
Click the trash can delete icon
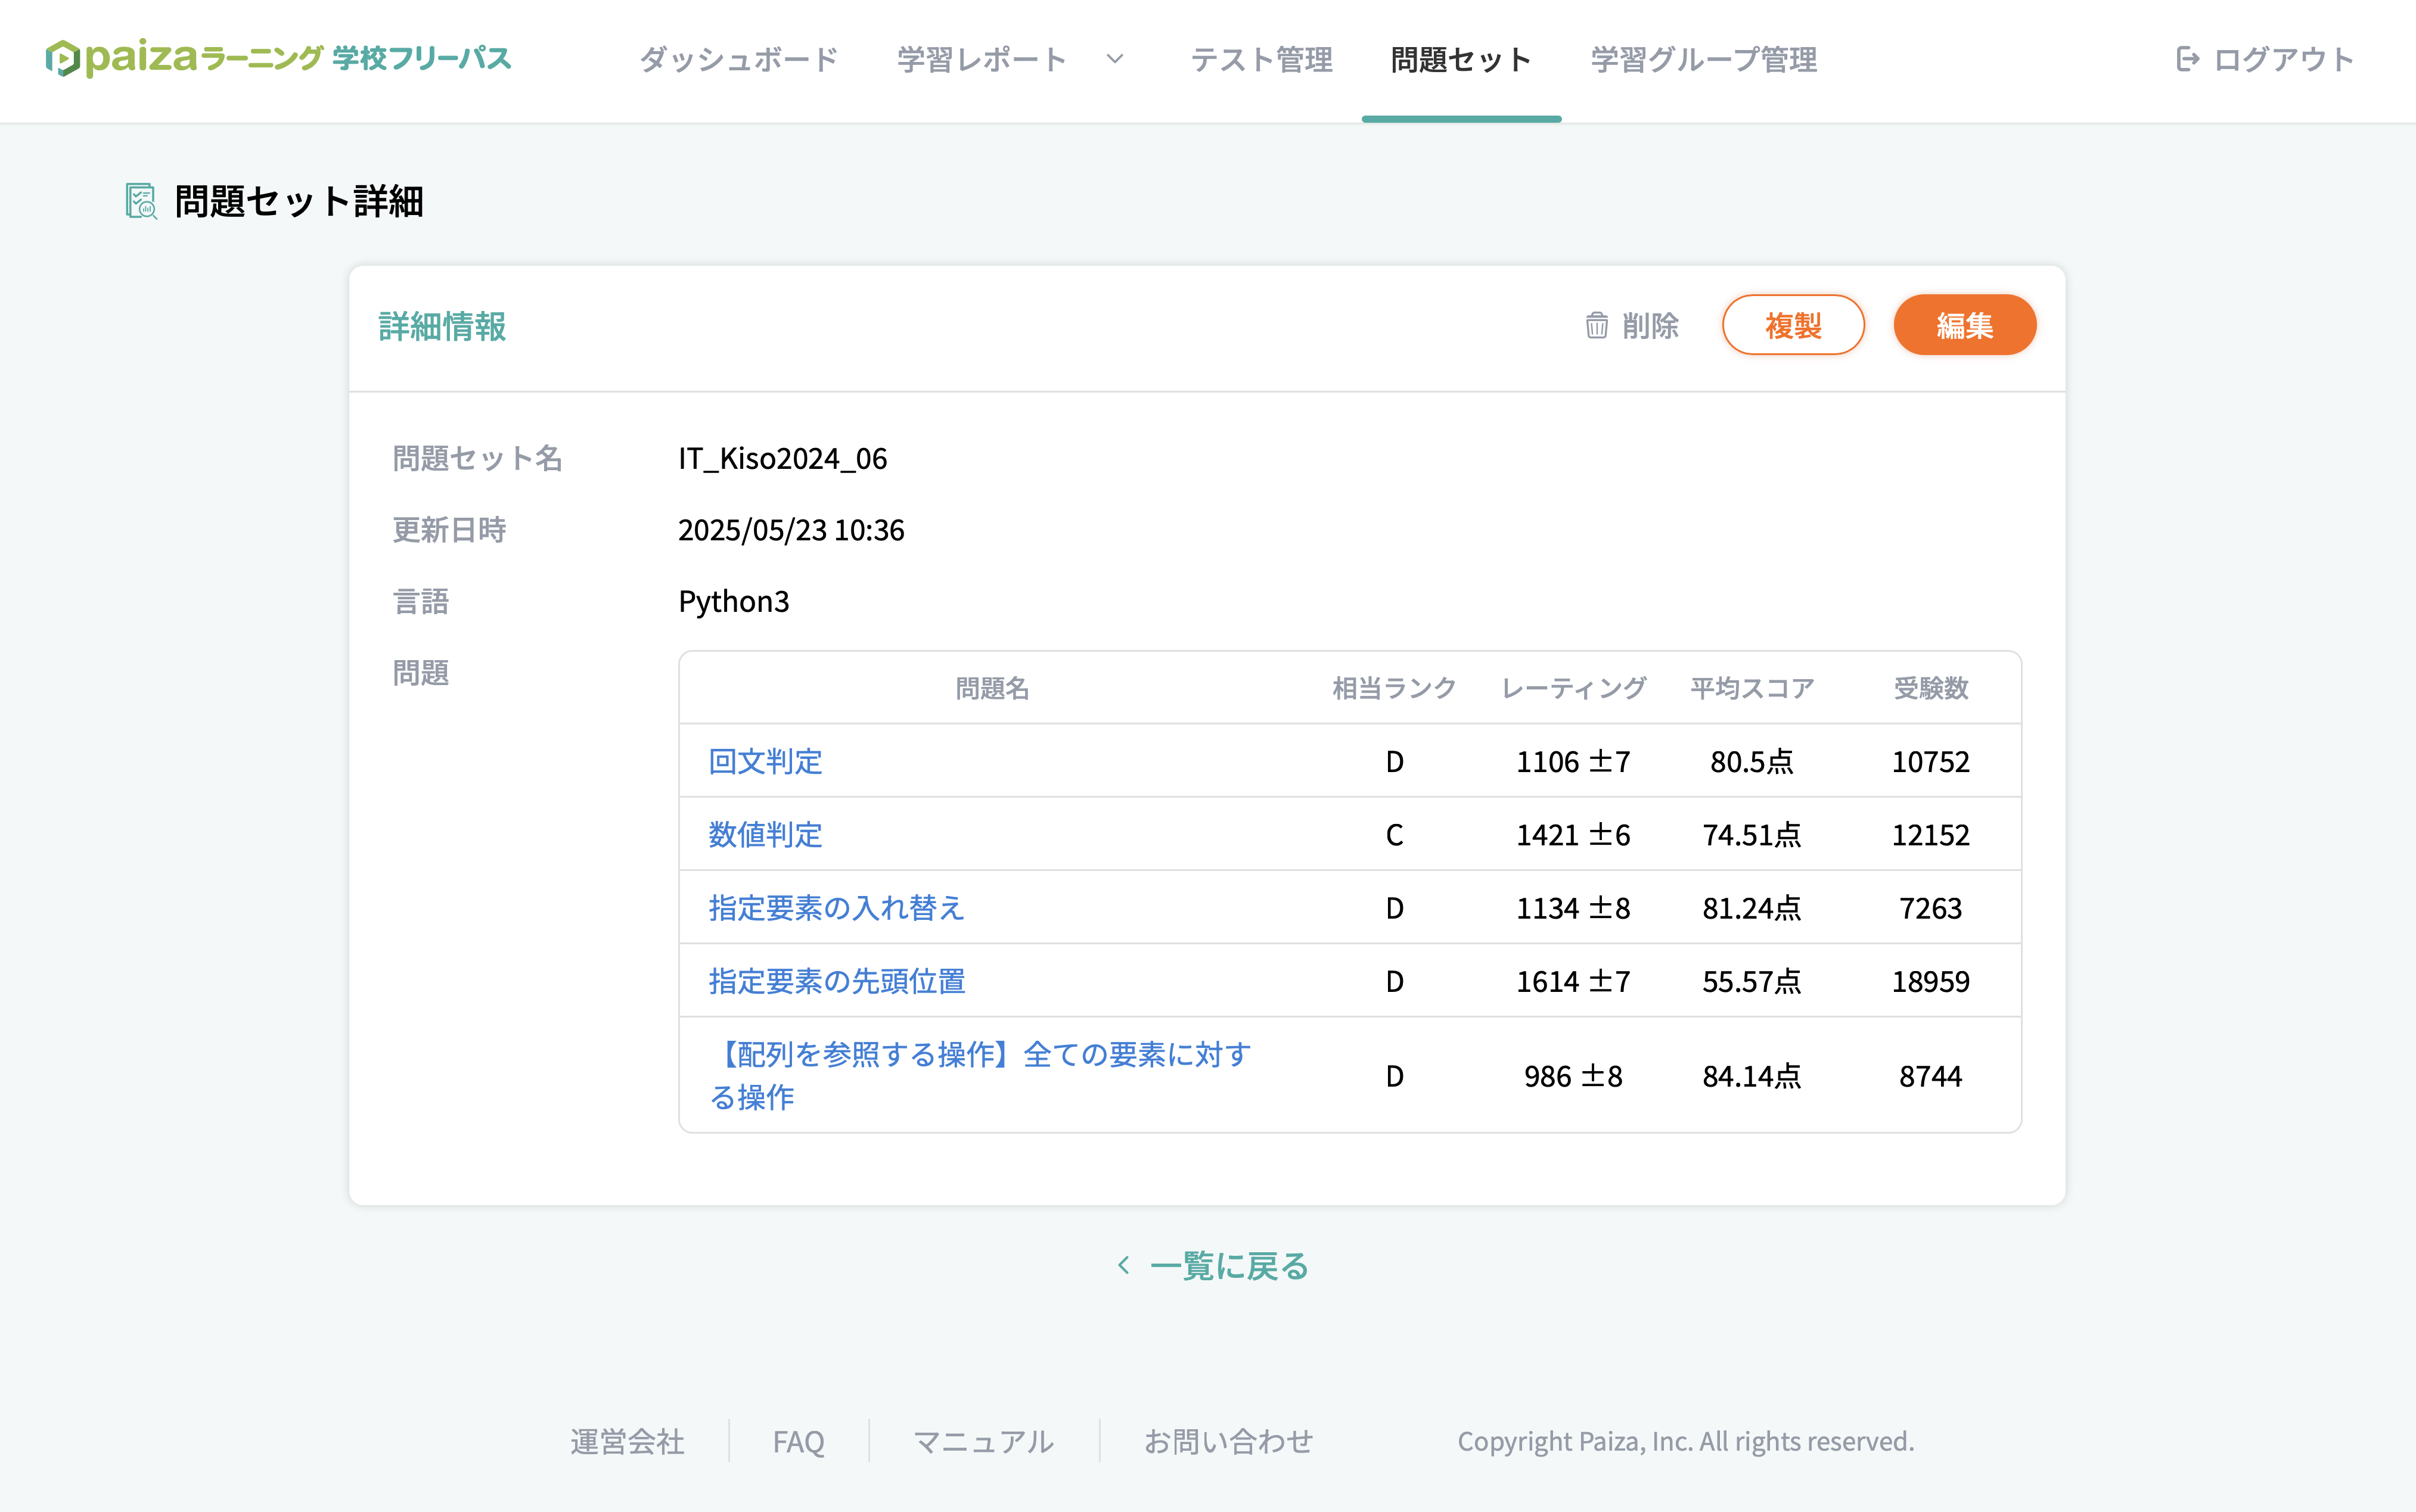pos(1597,325)
